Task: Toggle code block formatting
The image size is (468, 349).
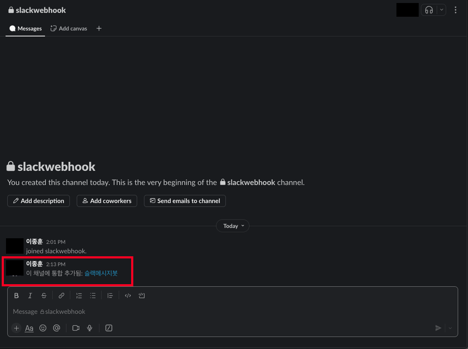Action: point(142,296)
